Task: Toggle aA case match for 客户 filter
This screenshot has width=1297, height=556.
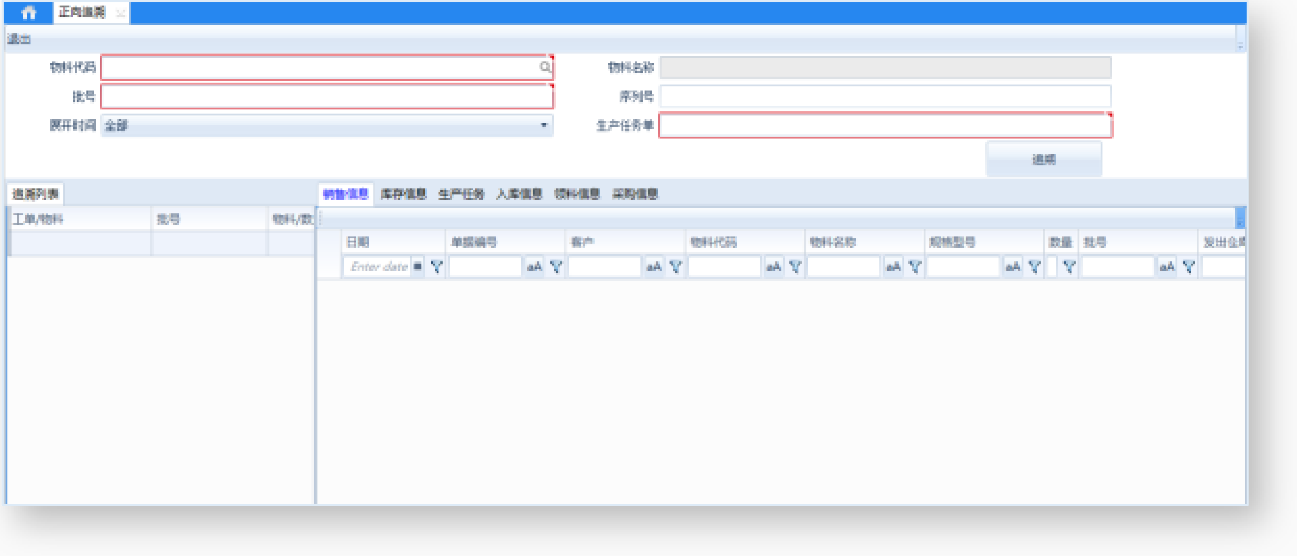Action: coord(654,266)
